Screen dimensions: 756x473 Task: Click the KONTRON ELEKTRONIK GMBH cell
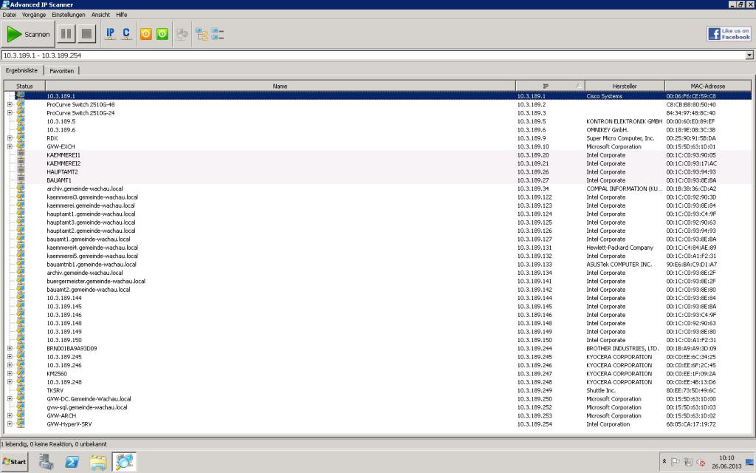(x=625, y=122)
